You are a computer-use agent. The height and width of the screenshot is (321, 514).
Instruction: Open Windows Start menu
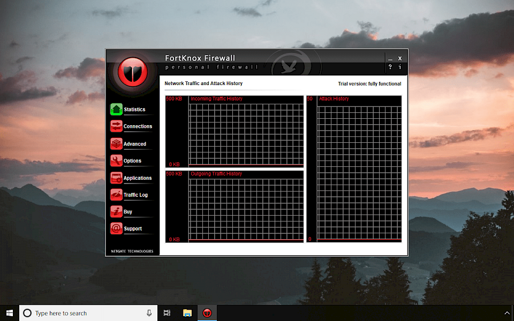[x=10, y=313]
